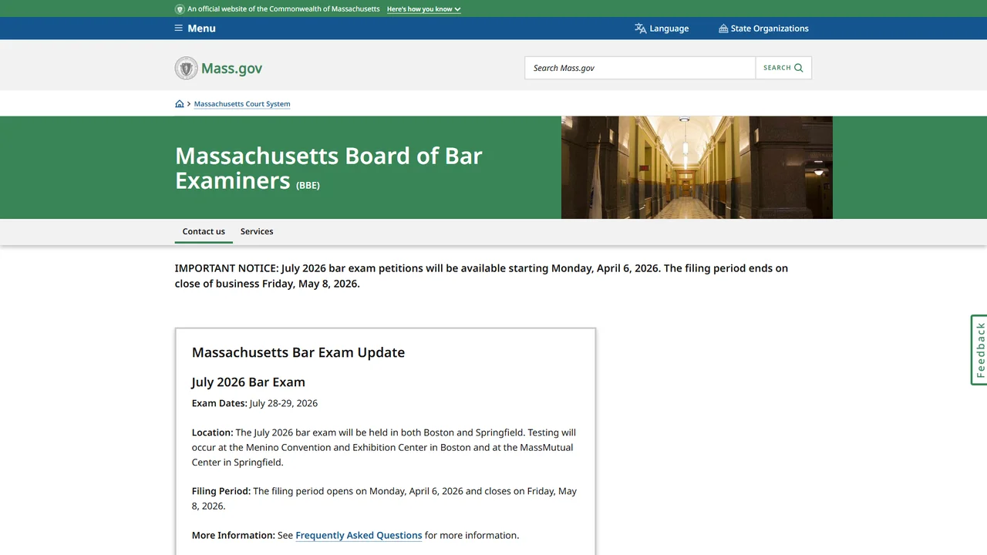
Task: Click the State Organizations building icon
Action: pos(723,29)
